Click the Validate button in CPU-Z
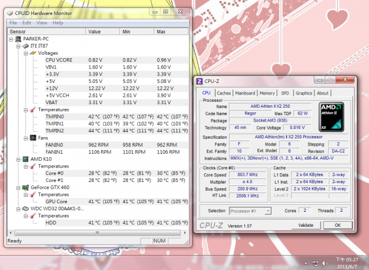 pos(306,225)
